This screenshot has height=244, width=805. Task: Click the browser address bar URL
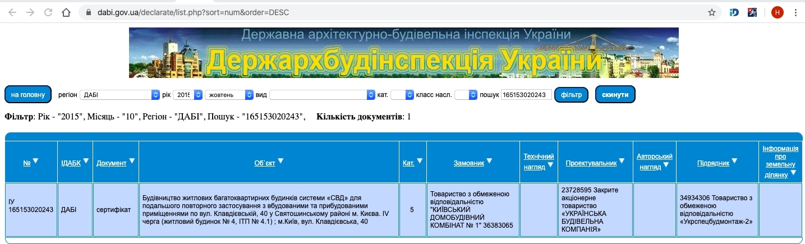click(x=192, y=12)
